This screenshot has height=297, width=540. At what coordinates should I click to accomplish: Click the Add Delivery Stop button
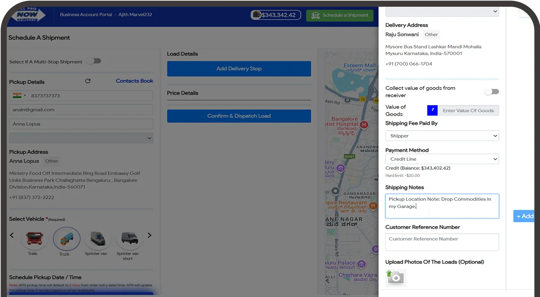pyautogui.click(x=239, y=69)
